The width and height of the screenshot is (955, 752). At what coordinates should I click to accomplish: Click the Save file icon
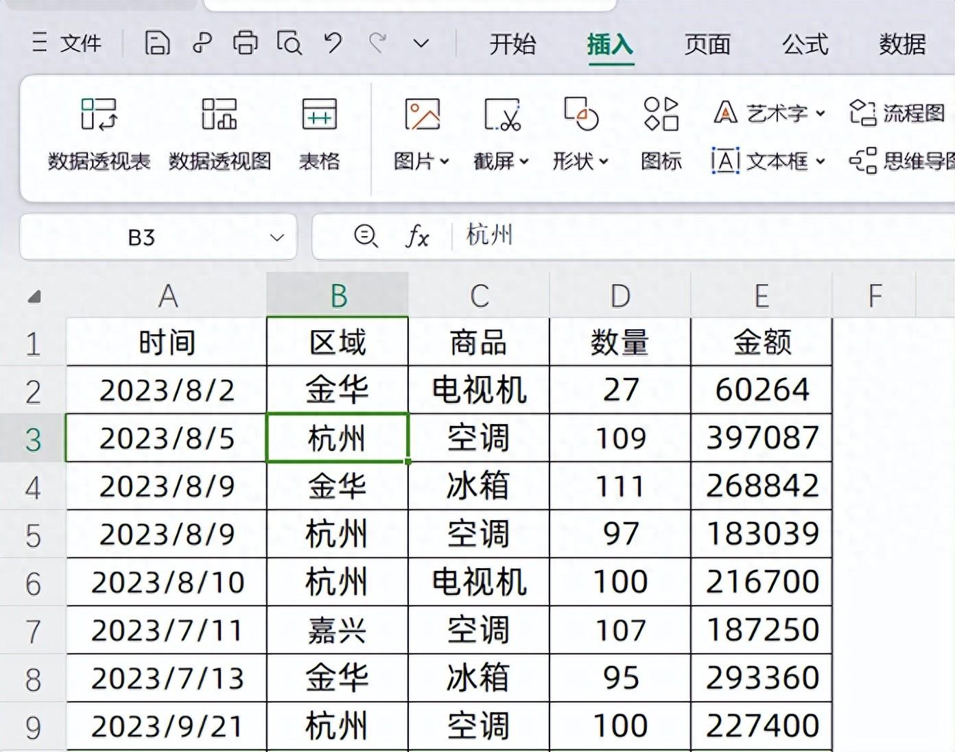pyautogui.click(x=157, y=43)
